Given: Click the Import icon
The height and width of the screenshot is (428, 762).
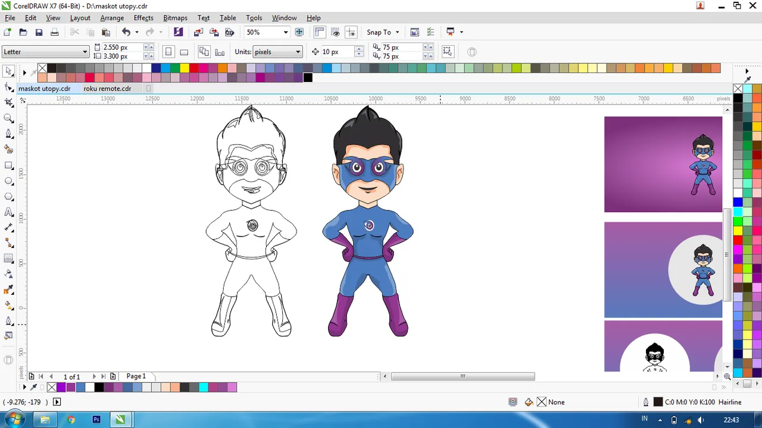Looking at the screenshot, I should (198, 32).
